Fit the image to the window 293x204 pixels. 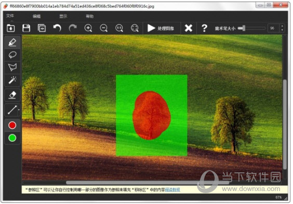(135, 29)
